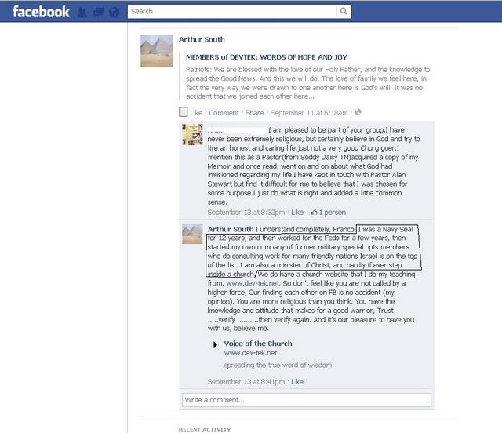This screenshot has width=502, height=433.
Task: Open friend requests icon in header
Action: (82, 13)
